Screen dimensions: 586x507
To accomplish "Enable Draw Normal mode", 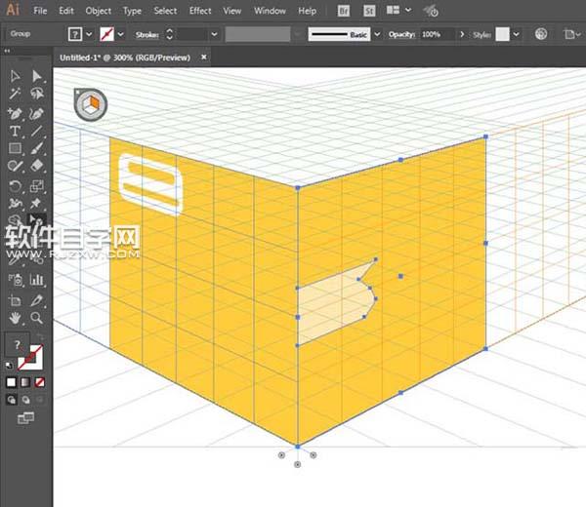I will [x=11, y=400].
